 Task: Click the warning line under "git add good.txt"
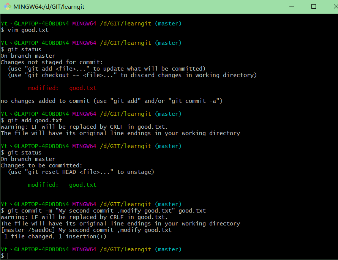coord(84,127)
